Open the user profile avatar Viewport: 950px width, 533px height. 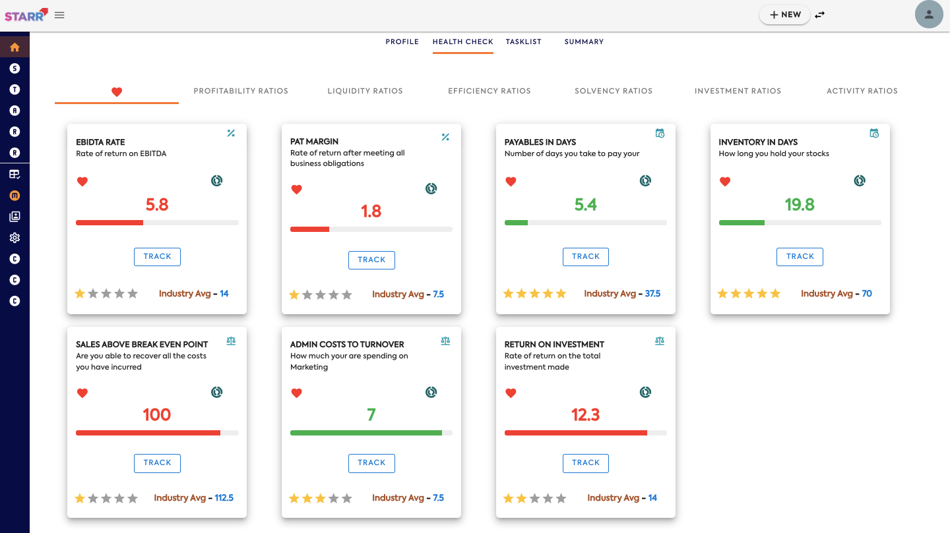[928, 14]
